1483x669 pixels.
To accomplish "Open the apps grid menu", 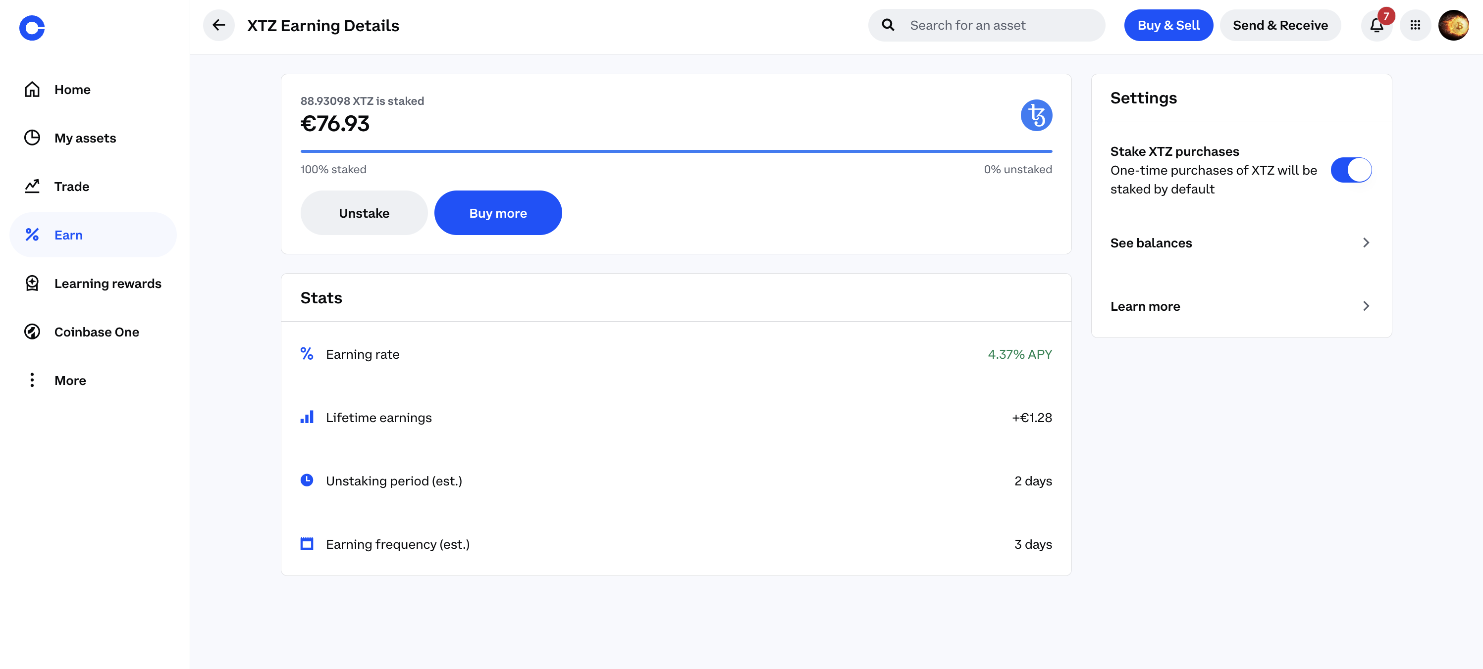I will pyautogui.click(x=1415, y=25).
